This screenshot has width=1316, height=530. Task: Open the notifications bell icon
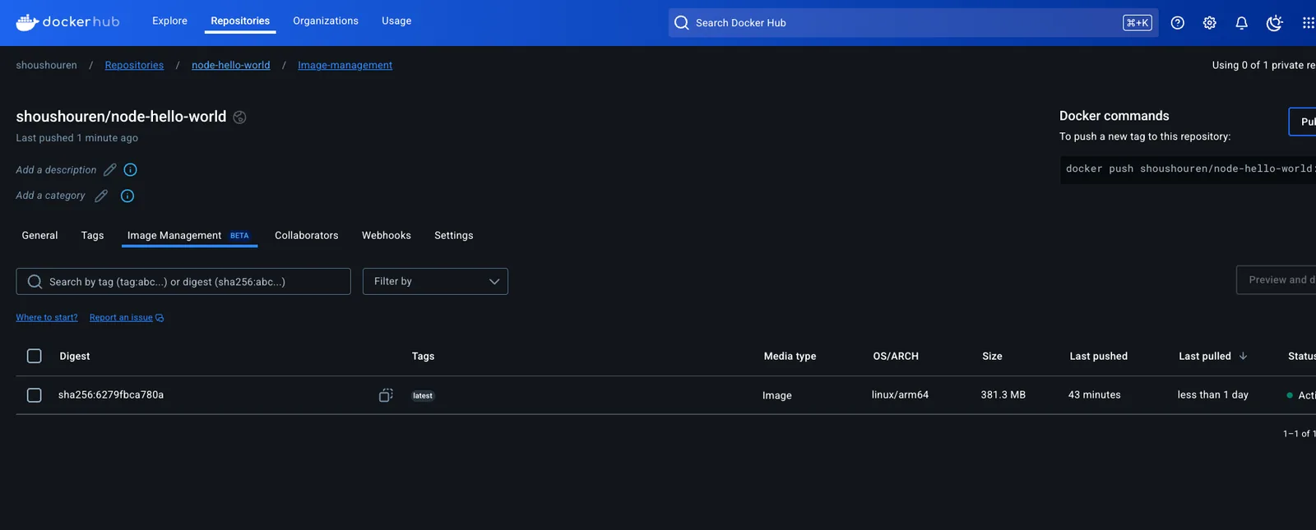(x=1242, y=23)
